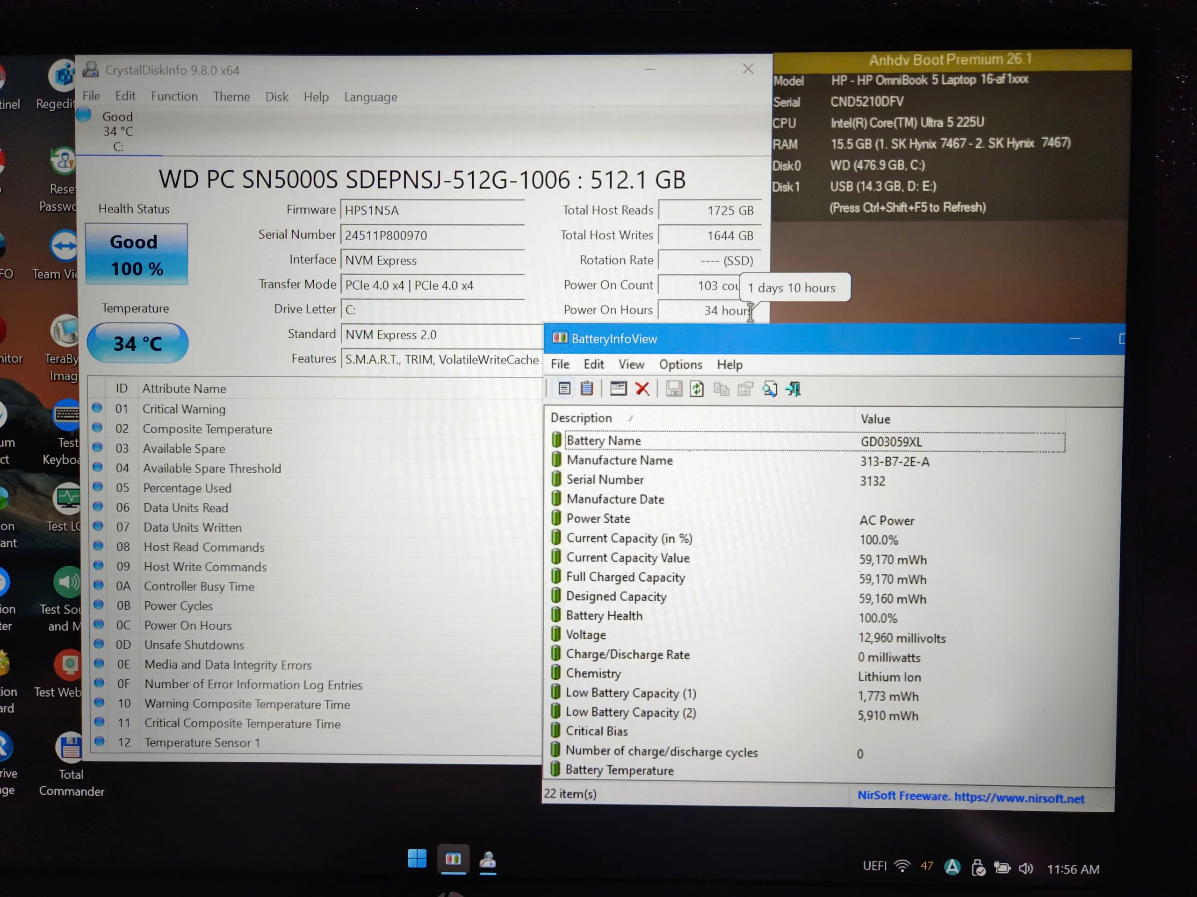
Task: Click the Transfer Mode field PCIe 4.0 x4
Action: click(x=433, y=285)
